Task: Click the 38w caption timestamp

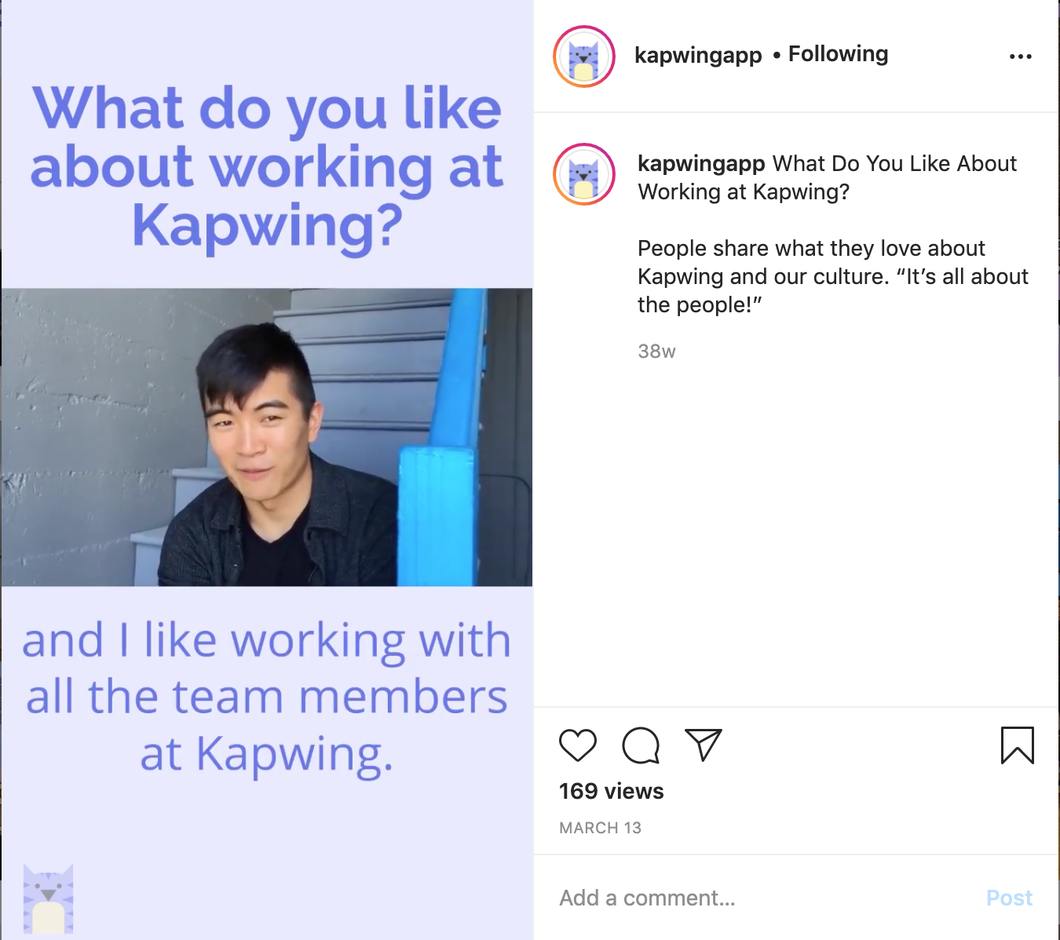Action: tap(656, 352)
